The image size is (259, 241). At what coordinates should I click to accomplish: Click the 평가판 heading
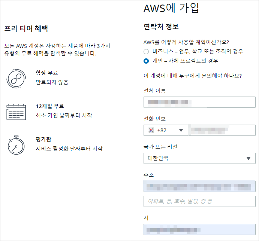(43, 139)
